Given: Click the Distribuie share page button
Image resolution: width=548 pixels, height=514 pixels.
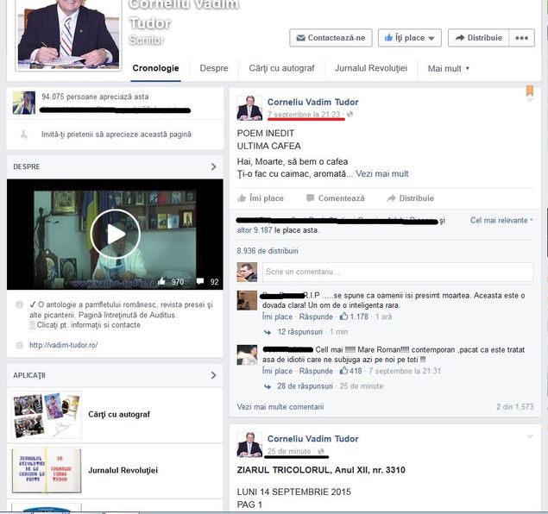Looking at the screenshot, I should click(x=478, y=38).
